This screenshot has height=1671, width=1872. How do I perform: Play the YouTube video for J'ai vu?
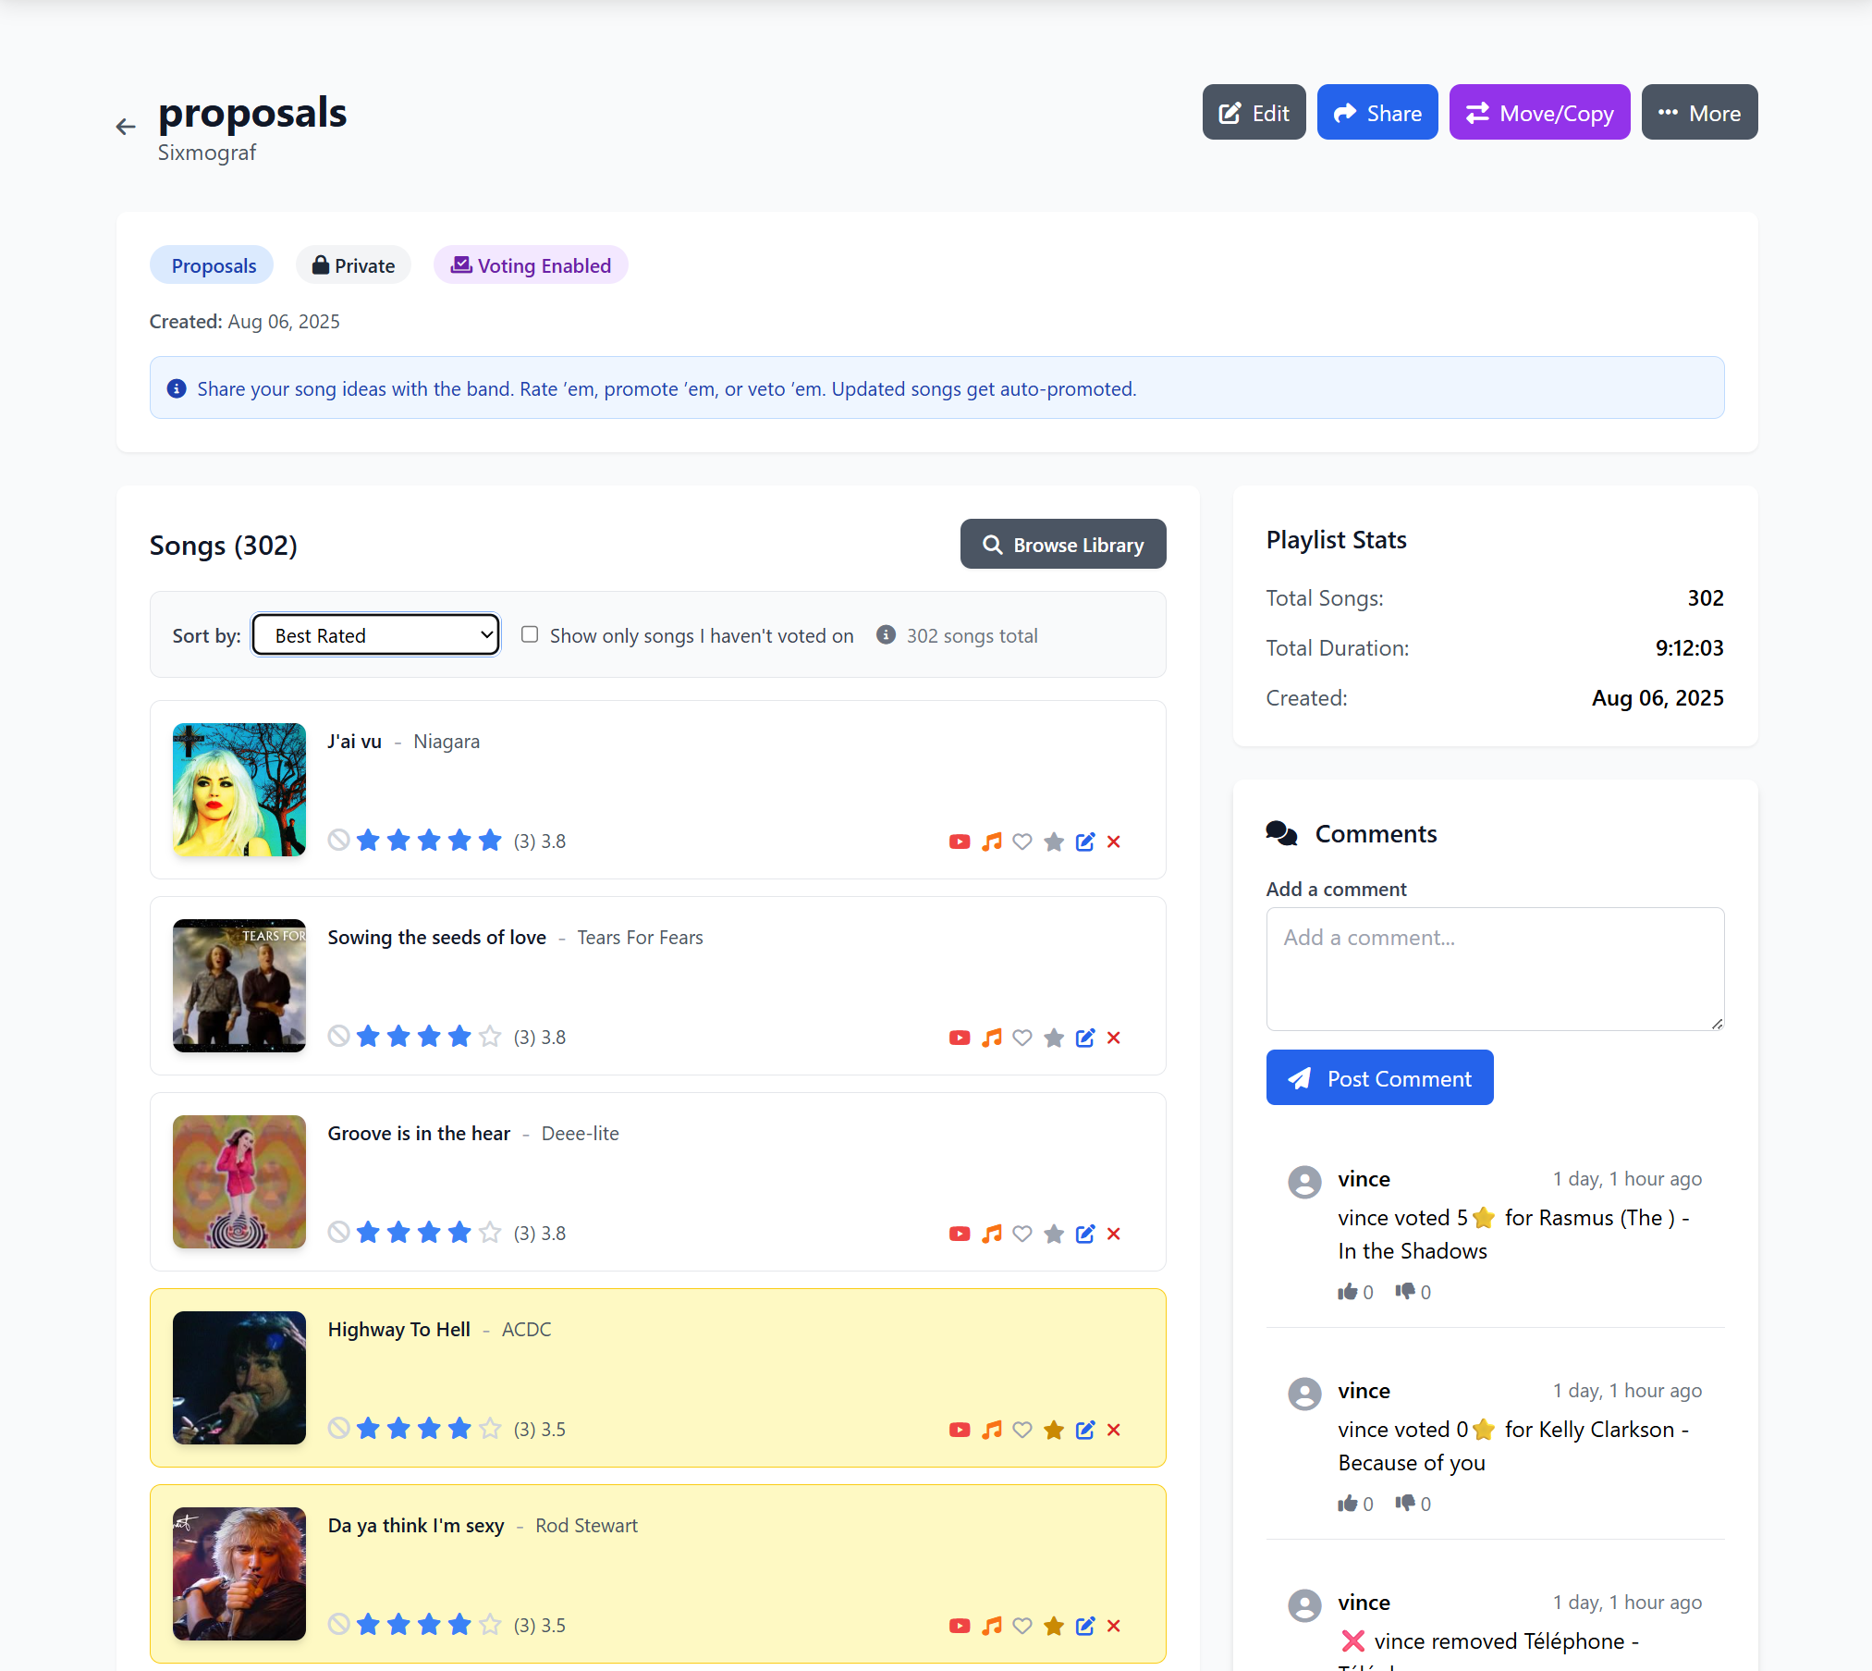[960, 842]
